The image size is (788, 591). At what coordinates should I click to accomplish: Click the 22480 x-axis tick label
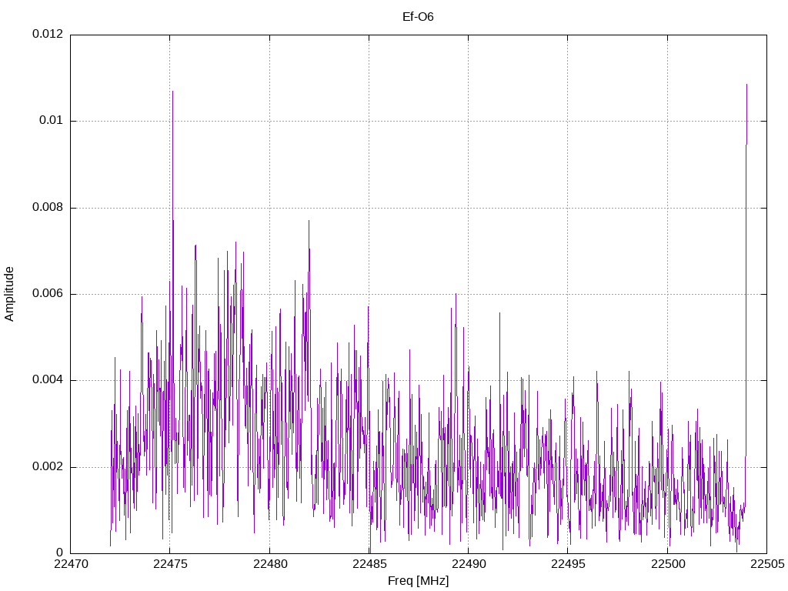tap(269, 564)
